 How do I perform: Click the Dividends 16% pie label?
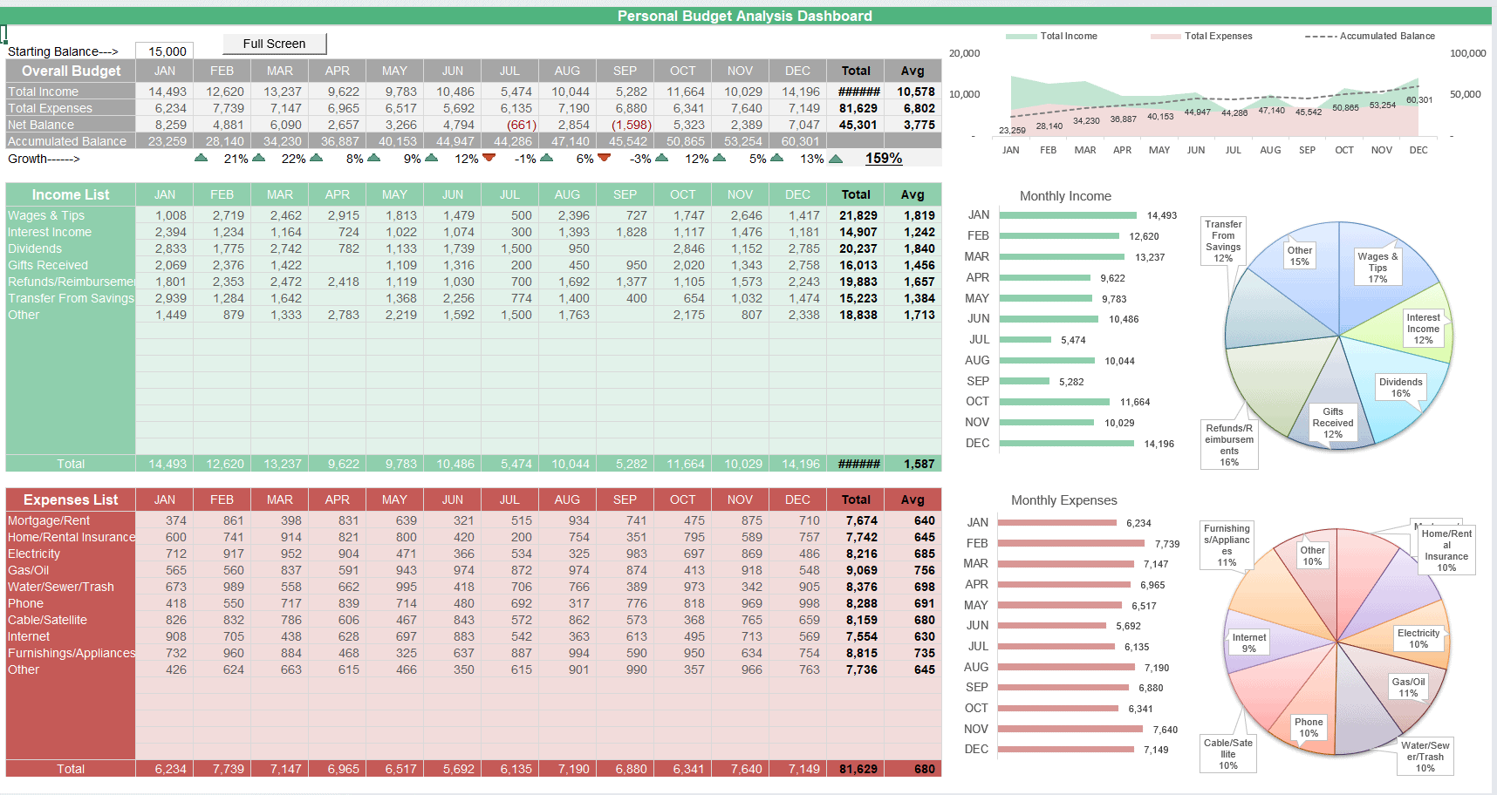point(1400,388)
